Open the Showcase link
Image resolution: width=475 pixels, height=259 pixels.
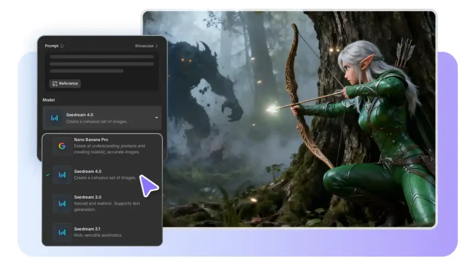[x=144, y=46]
